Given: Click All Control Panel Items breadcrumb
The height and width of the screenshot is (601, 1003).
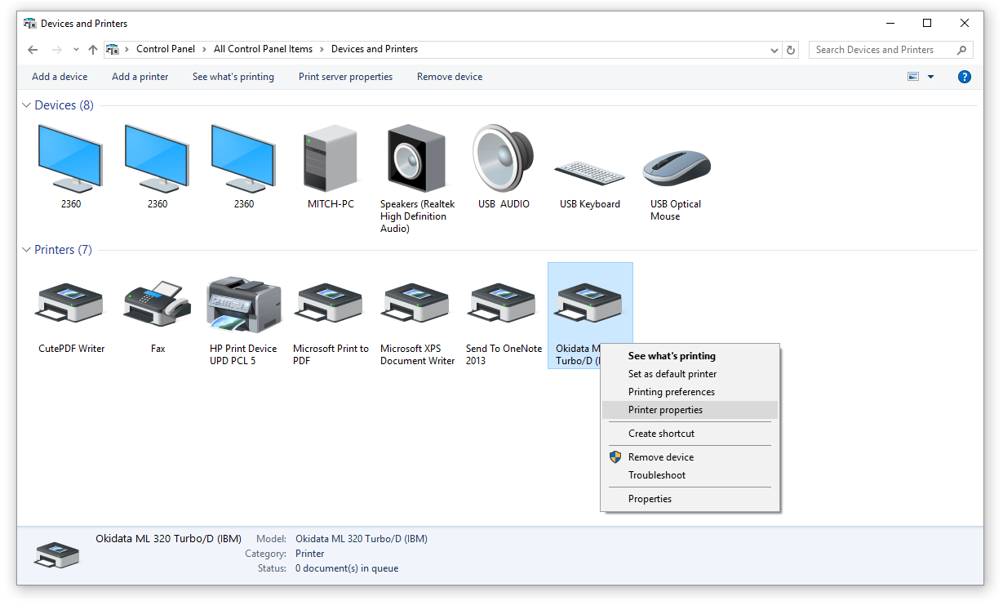Looking at the screenshot, I should pos(263,49).
